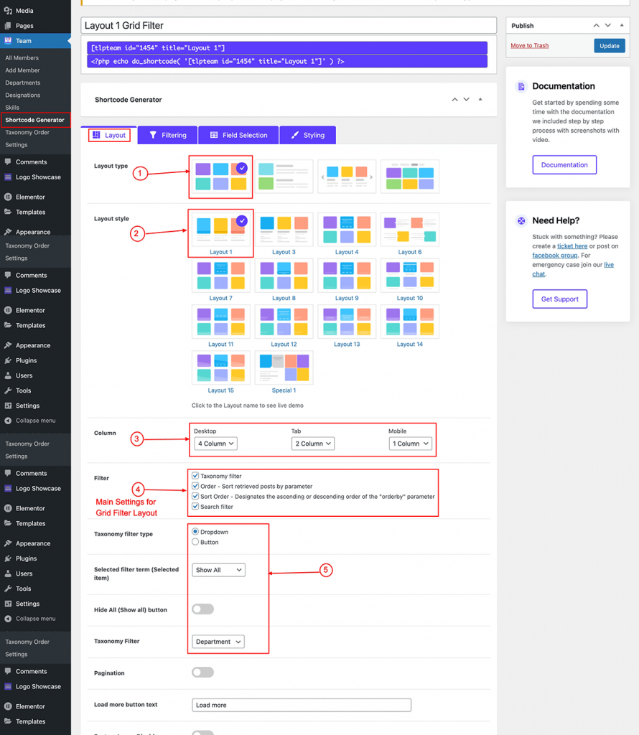Open the Show All selected term dropdown
The image size is (639, 735).
218,570
